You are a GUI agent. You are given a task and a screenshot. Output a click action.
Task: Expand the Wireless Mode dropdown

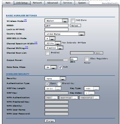coord(57,21)
